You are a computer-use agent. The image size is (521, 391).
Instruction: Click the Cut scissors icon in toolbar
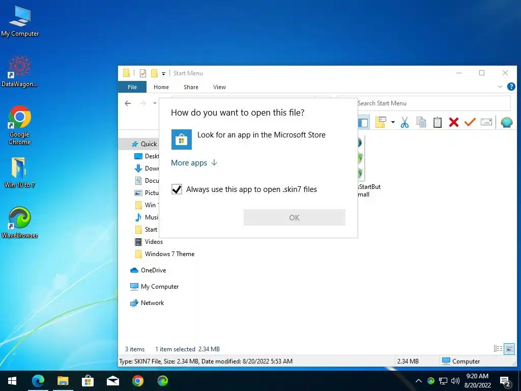pos(404,122)
